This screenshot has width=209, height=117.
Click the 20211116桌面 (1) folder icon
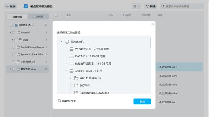pyautogui.click(x=76, y=78)
